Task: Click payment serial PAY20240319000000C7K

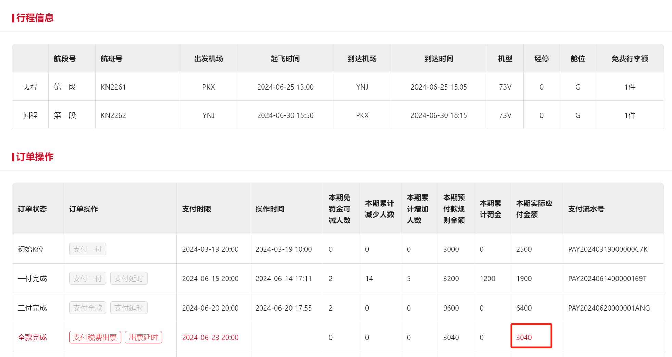Action: pos(608,249)
